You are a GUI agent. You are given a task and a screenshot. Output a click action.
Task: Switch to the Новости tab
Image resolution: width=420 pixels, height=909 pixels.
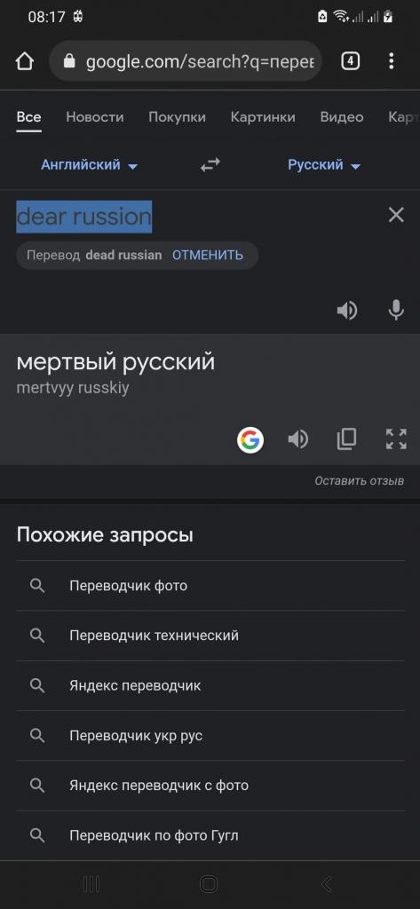pyautogui.click(x=94, y=117)
